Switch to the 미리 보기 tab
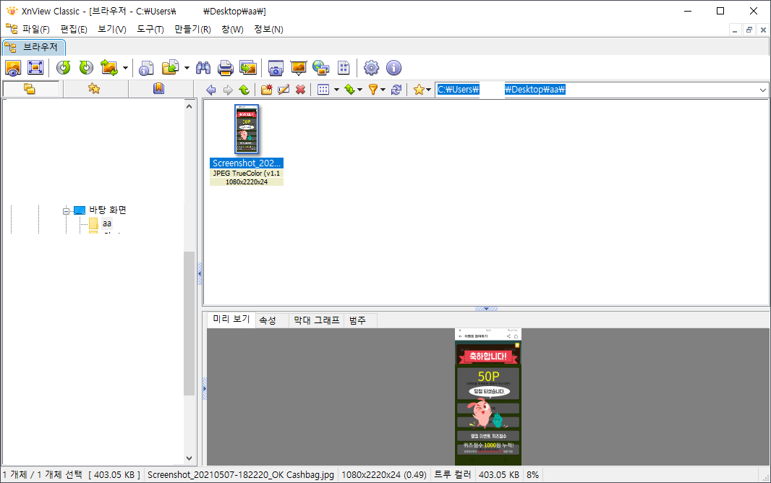The image size is (771, 483). 231,320
